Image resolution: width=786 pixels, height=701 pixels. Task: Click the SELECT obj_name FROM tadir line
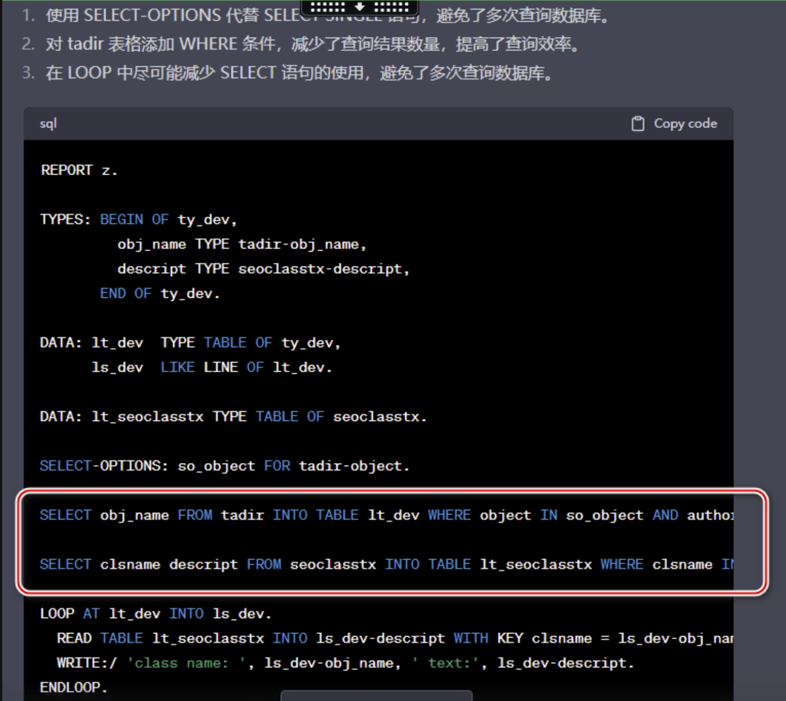click(x=372, y=516)
